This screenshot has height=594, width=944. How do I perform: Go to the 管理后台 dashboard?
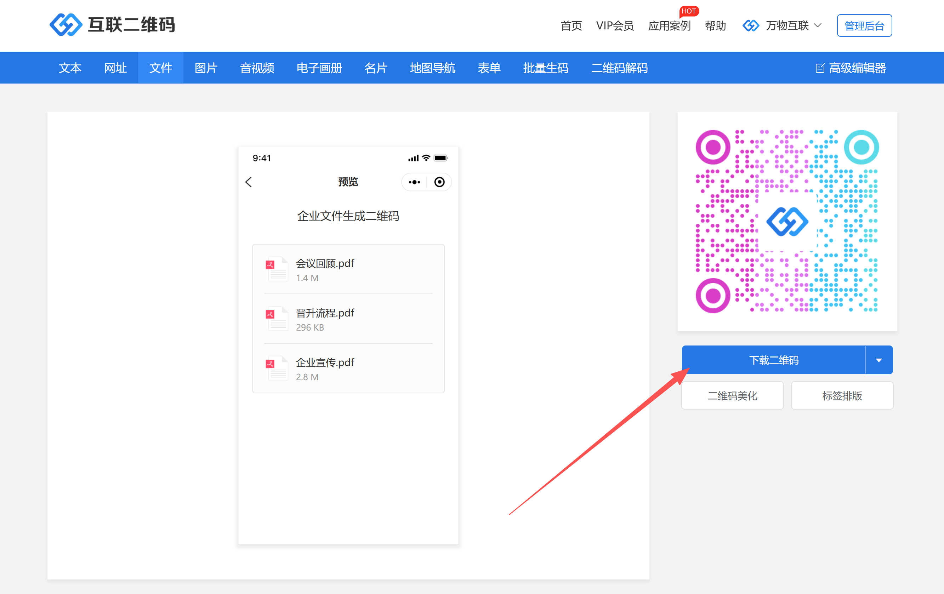click(864, 26)
